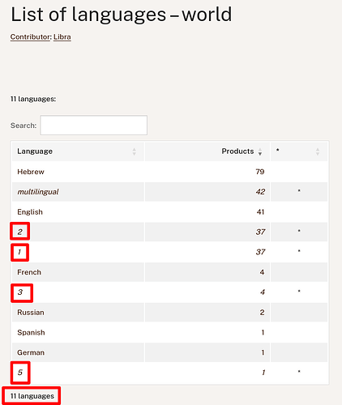Sort by asterisk column arrows

click(x=318, y=151)
